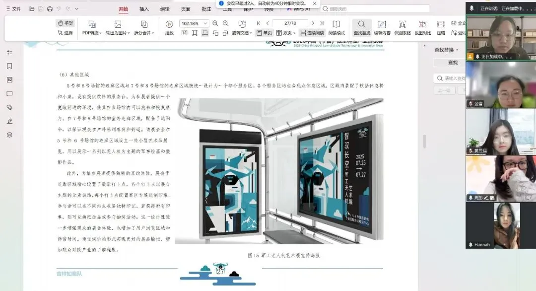The image size is (536, 291).
Task: Click the first page arrow
Action: click(259, 23)
